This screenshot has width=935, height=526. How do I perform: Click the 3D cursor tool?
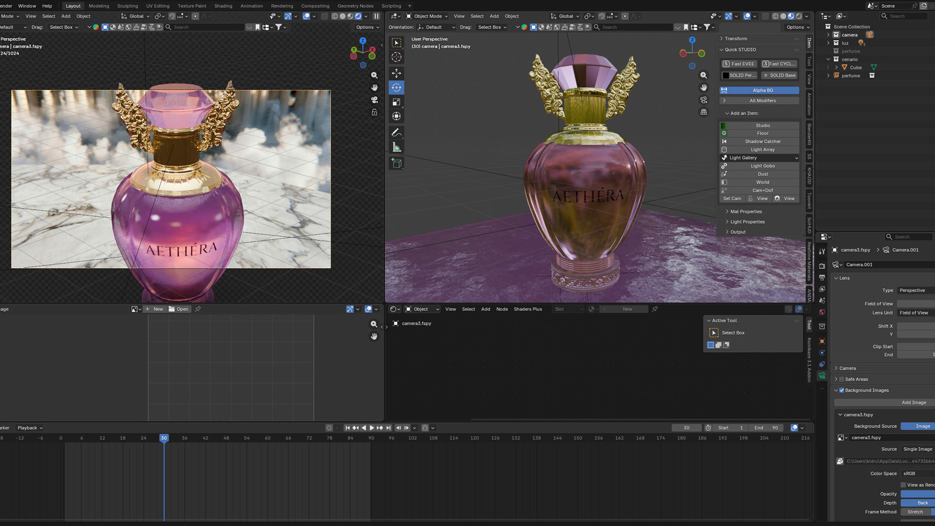396,57
